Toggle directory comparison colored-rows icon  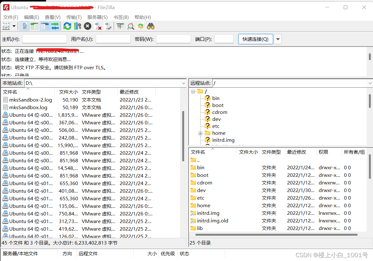tap(120, 26)
